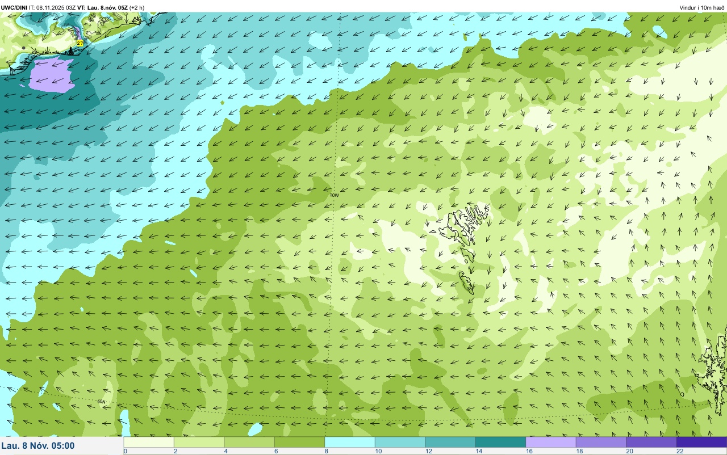The width and height of the screenshot is (727, 455).
Task: Click the lavender 16–18 legend swatch
Action: [551, 442]
